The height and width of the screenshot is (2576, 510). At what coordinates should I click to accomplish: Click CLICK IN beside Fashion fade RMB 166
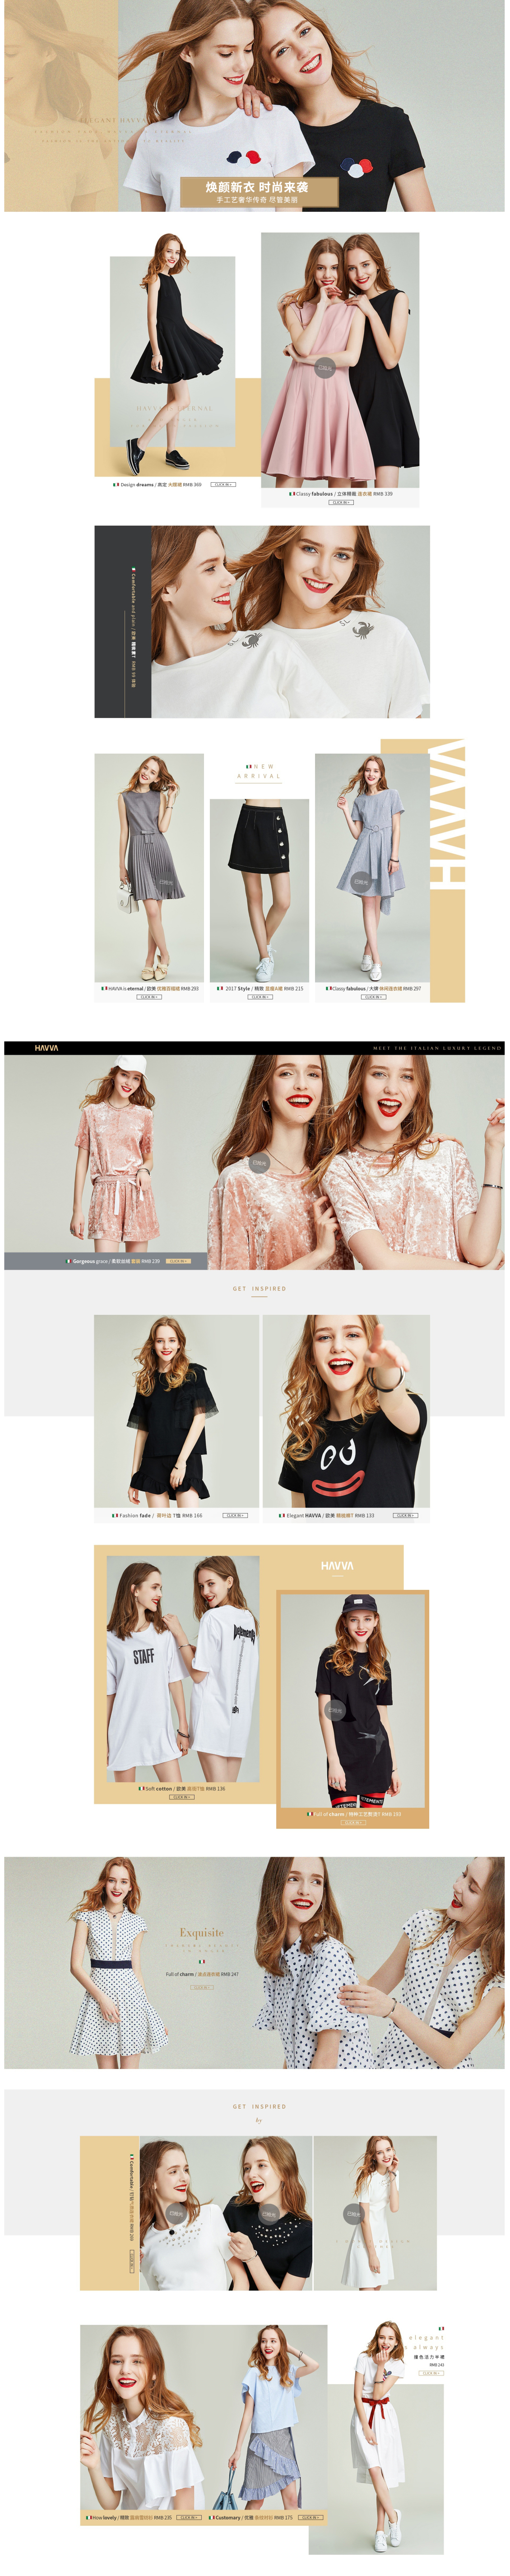235,1515
